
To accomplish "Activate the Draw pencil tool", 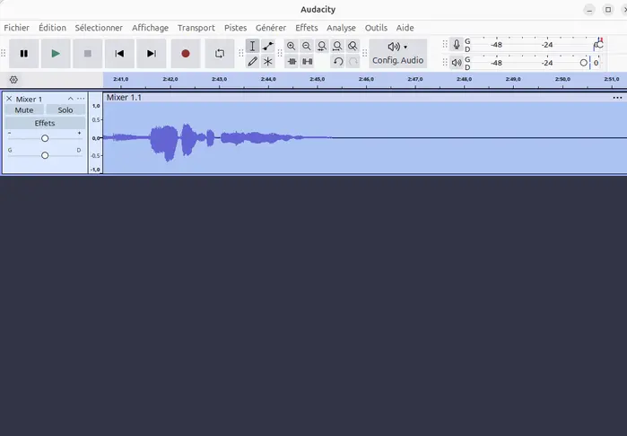I will tap(252, 62).
